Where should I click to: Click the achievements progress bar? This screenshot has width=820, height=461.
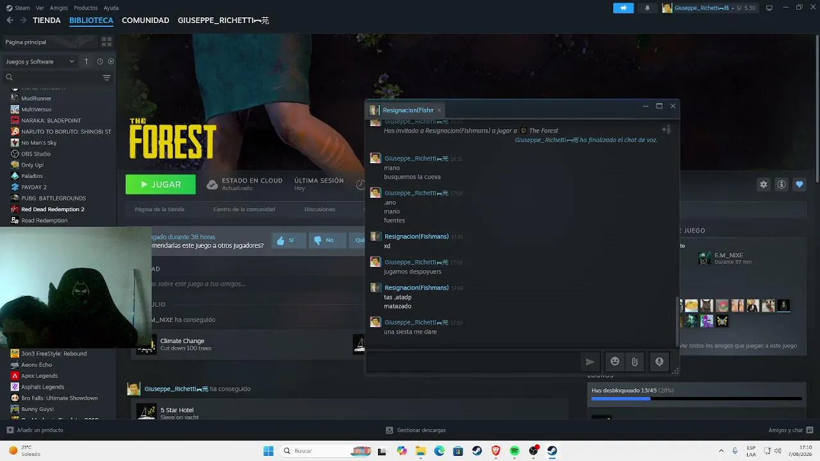[696, 399]
